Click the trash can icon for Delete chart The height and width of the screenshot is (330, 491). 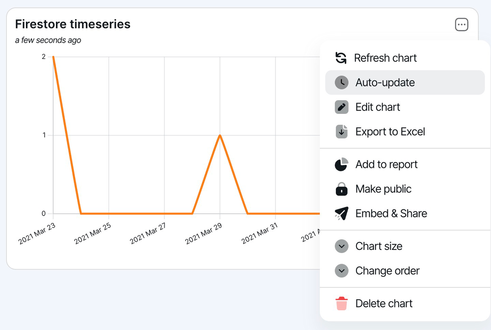click(341, 303)
